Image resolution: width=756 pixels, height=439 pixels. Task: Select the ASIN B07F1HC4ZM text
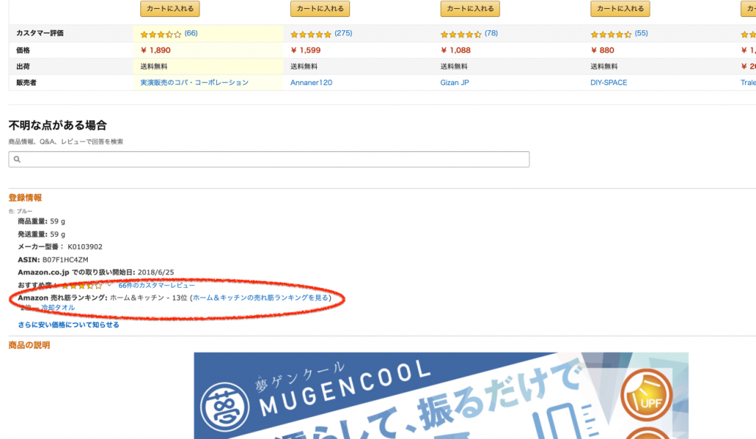(x=53, y=260)
